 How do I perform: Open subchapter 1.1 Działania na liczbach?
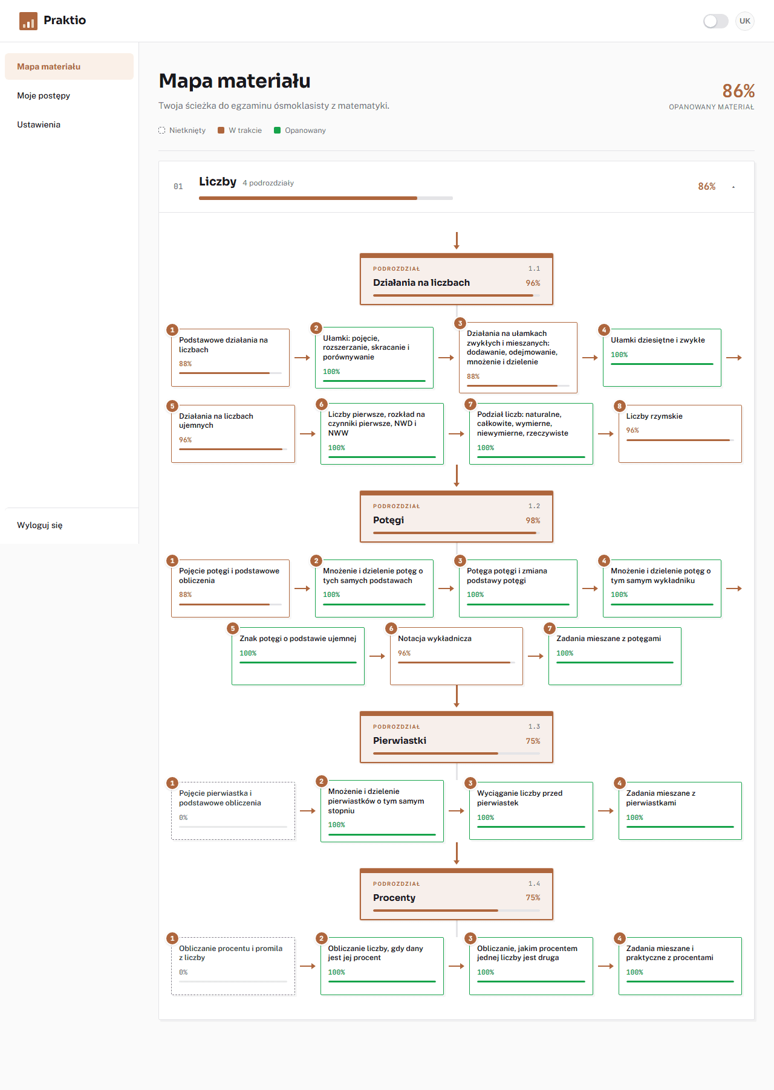point(457,279)
